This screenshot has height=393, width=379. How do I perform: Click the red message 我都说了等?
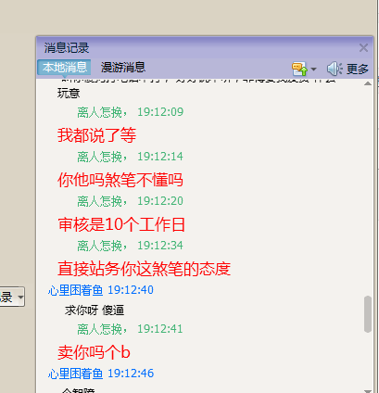coord(96,135)
